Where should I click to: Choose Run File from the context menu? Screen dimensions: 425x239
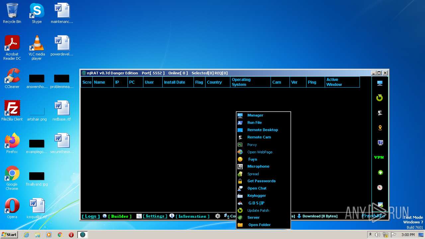pos(263,122)
